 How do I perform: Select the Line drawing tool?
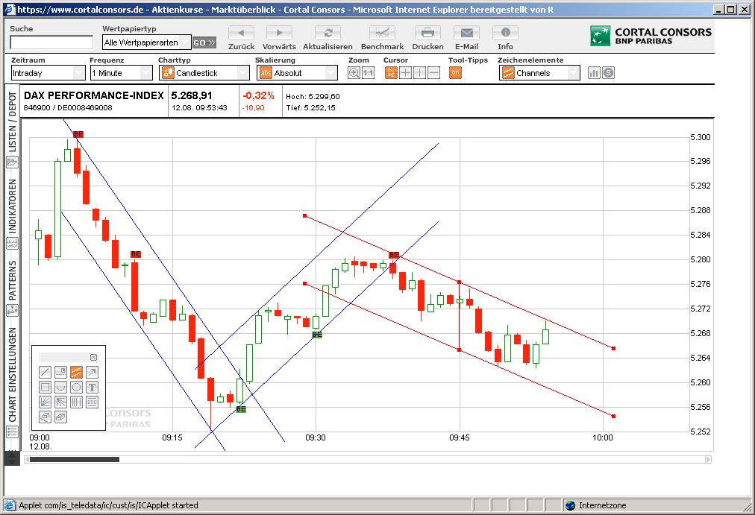46,372
